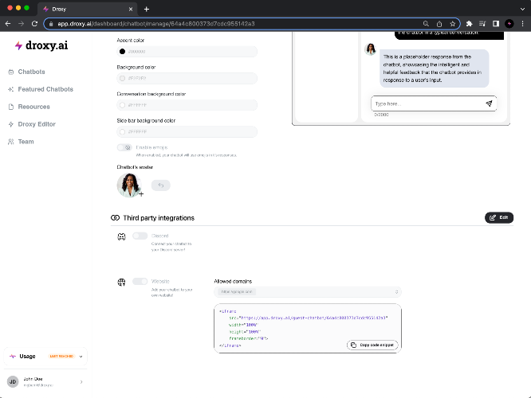Image resolution: width=531 pixels, height=398 pixels.
Task: Click the Chatbots sidebar icon
Action: (11, 72)
